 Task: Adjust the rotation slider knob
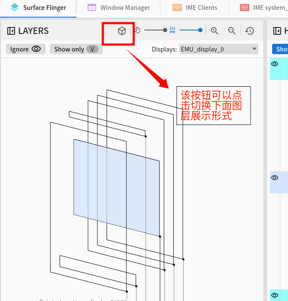165,30
